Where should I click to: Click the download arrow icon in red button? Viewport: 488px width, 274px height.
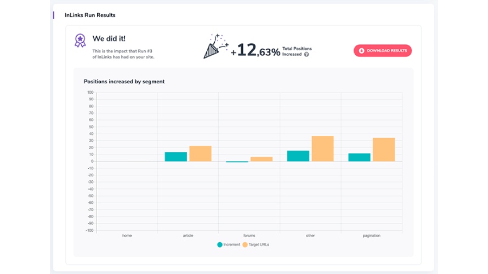tap(361, 51)
